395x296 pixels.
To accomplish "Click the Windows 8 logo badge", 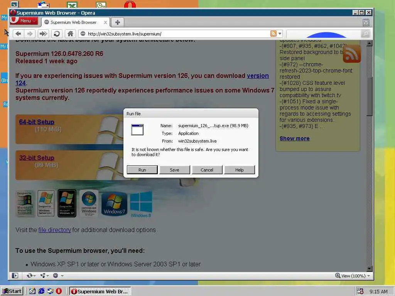I will 141,204.
